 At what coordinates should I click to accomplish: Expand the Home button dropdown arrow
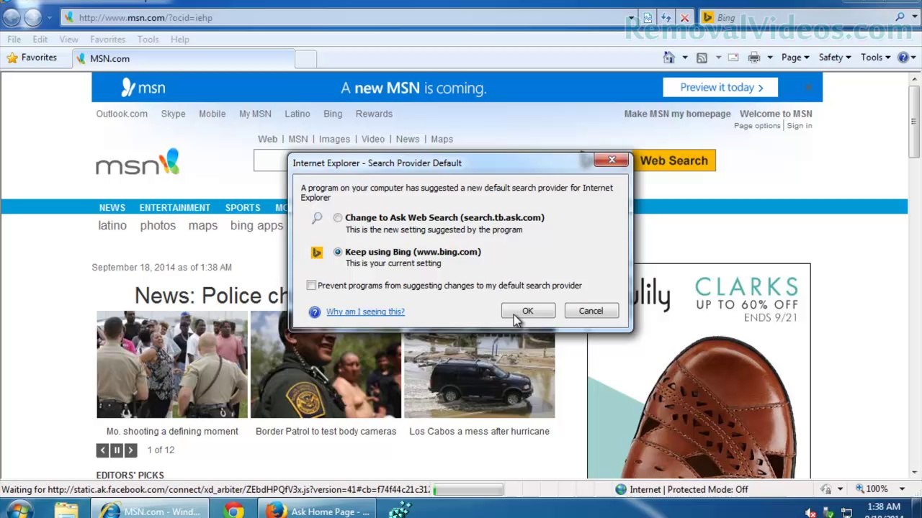pos(685,58)
